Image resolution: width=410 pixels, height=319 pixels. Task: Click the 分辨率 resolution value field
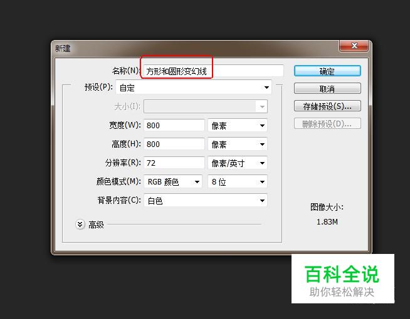point(174,163)
